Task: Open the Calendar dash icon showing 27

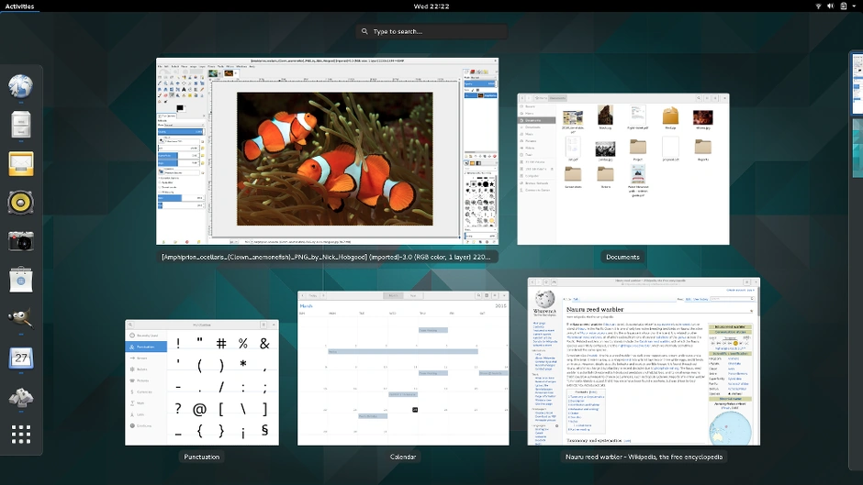Action: pos(21,358)
